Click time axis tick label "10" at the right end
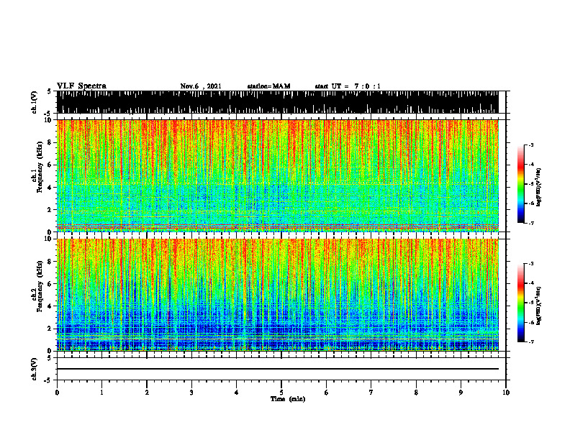This screenshot has height=440, width=570. (506, 393)
